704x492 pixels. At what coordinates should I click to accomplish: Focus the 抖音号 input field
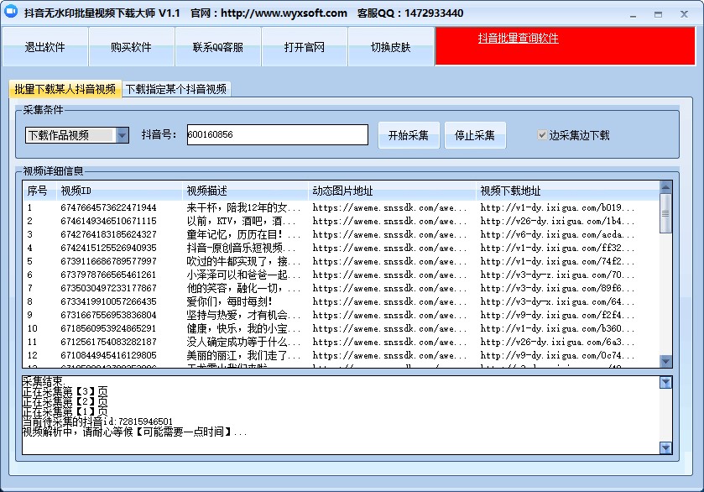[278, 134]
